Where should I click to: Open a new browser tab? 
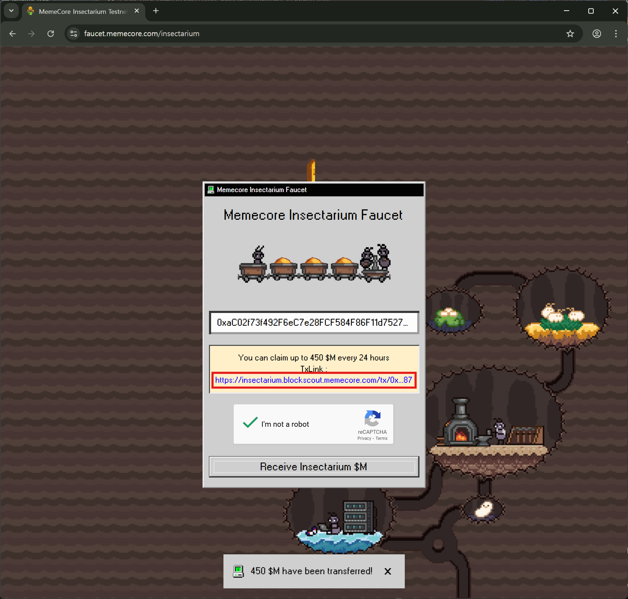(156, 11)
